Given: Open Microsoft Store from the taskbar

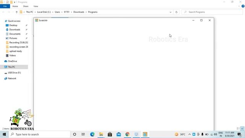Looking at the screenshot, I should [110, 135].
